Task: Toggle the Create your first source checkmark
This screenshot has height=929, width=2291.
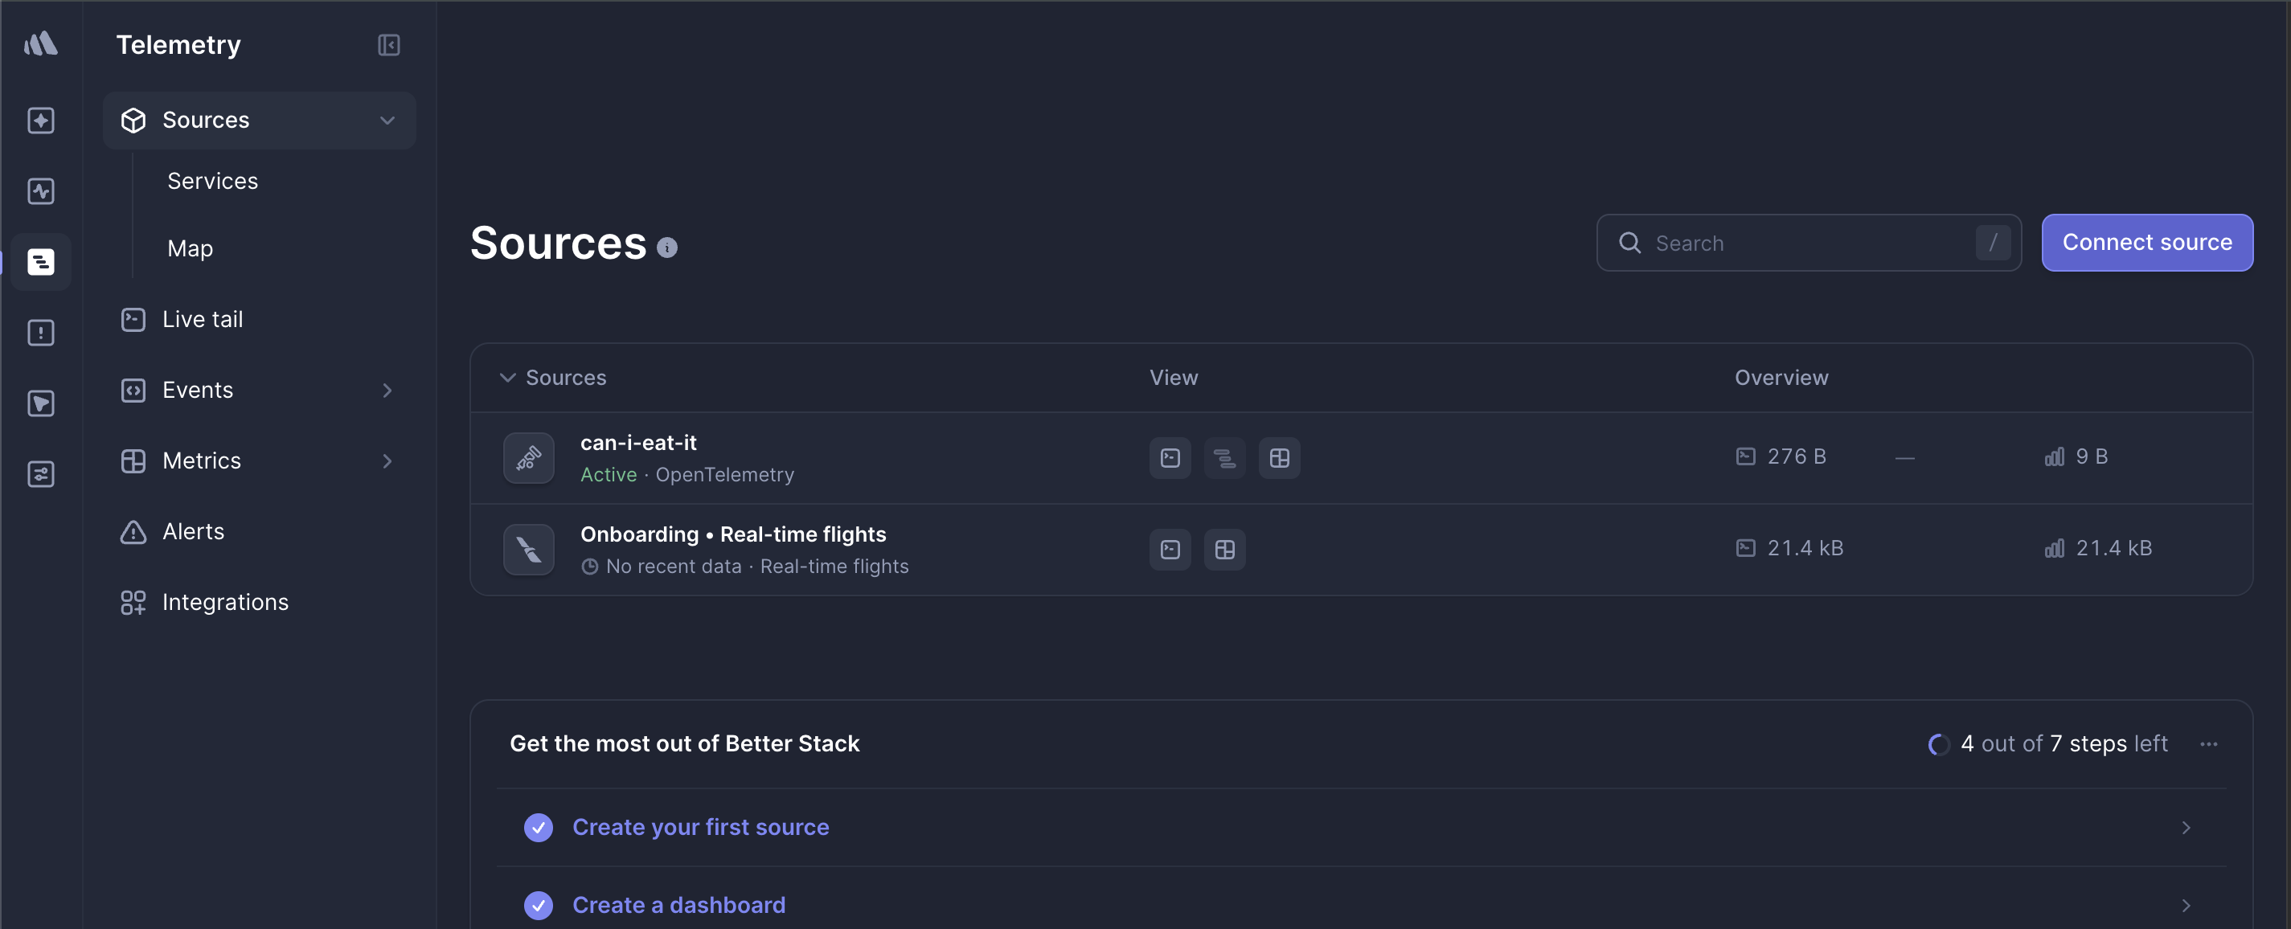Action: [x=538, y=827]
